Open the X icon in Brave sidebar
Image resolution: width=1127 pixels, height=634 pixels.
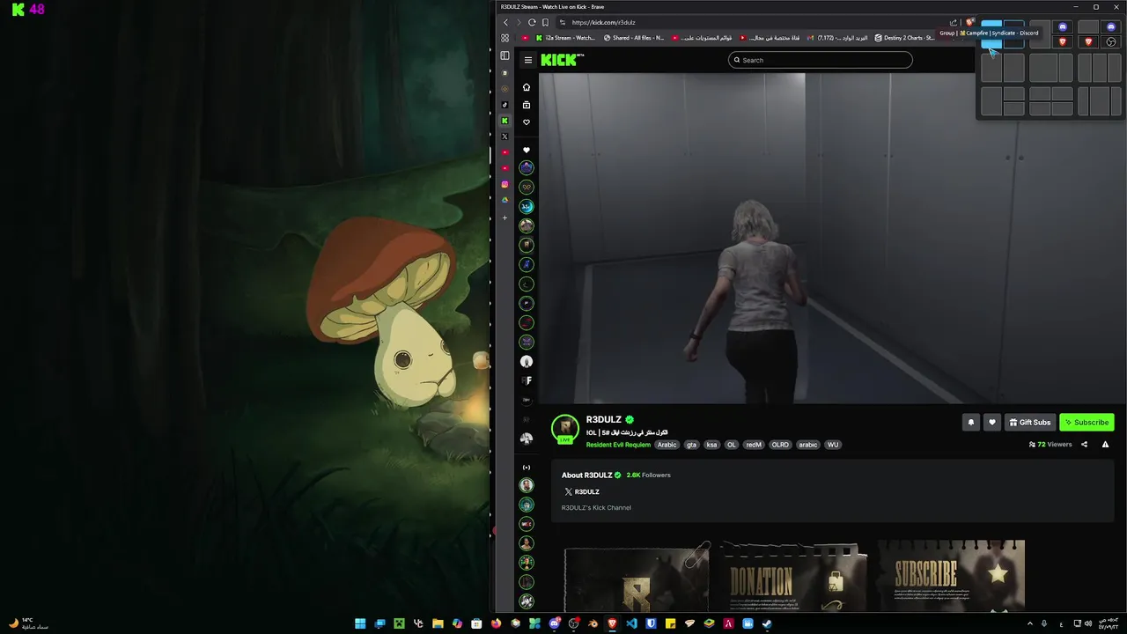505,136
